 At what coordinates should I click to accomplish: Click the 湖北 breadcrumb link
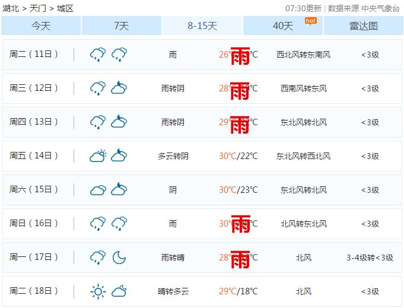[11, 8]
